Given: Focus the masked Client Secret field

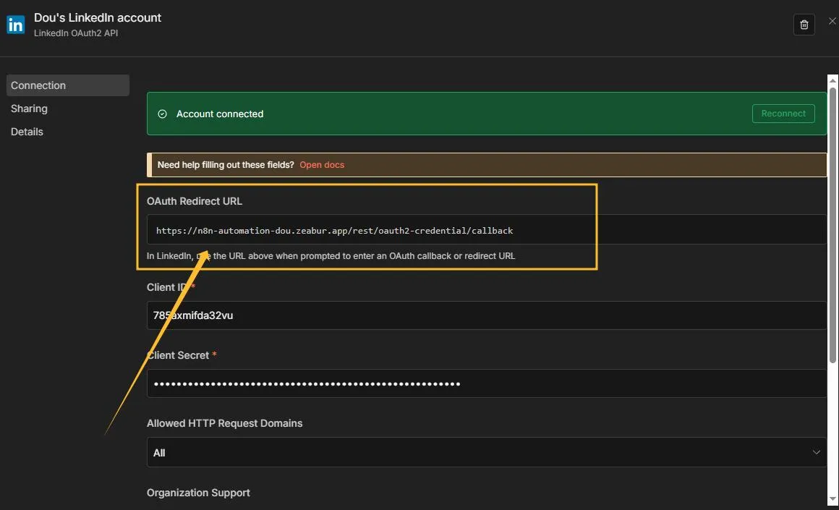Looking at the screenshot, I should (x=486, y=383).
